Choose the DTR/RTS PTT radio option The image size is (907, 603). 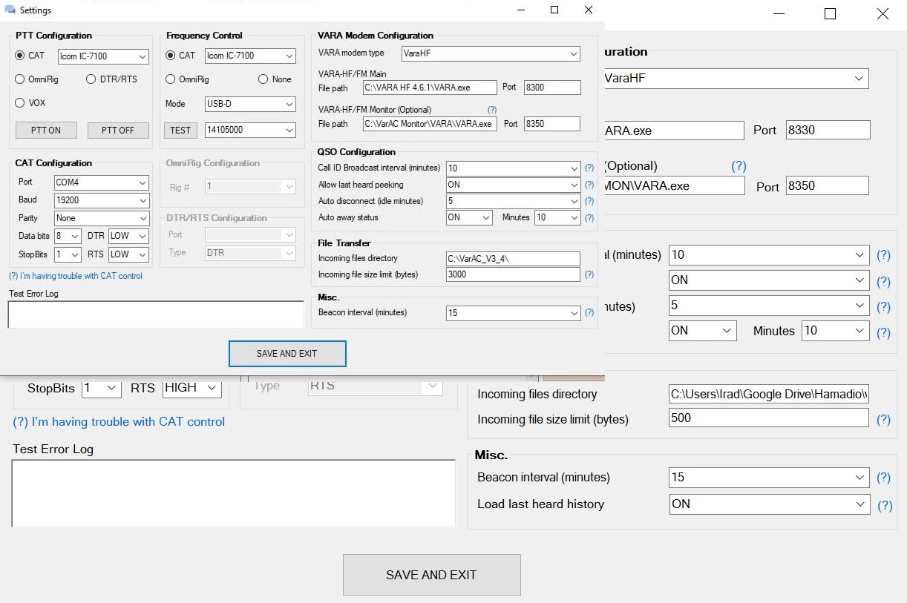click(91, 79)
